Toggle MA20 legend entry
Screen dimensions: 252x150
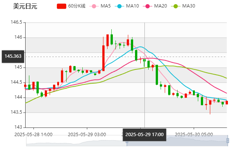(155, 6)
